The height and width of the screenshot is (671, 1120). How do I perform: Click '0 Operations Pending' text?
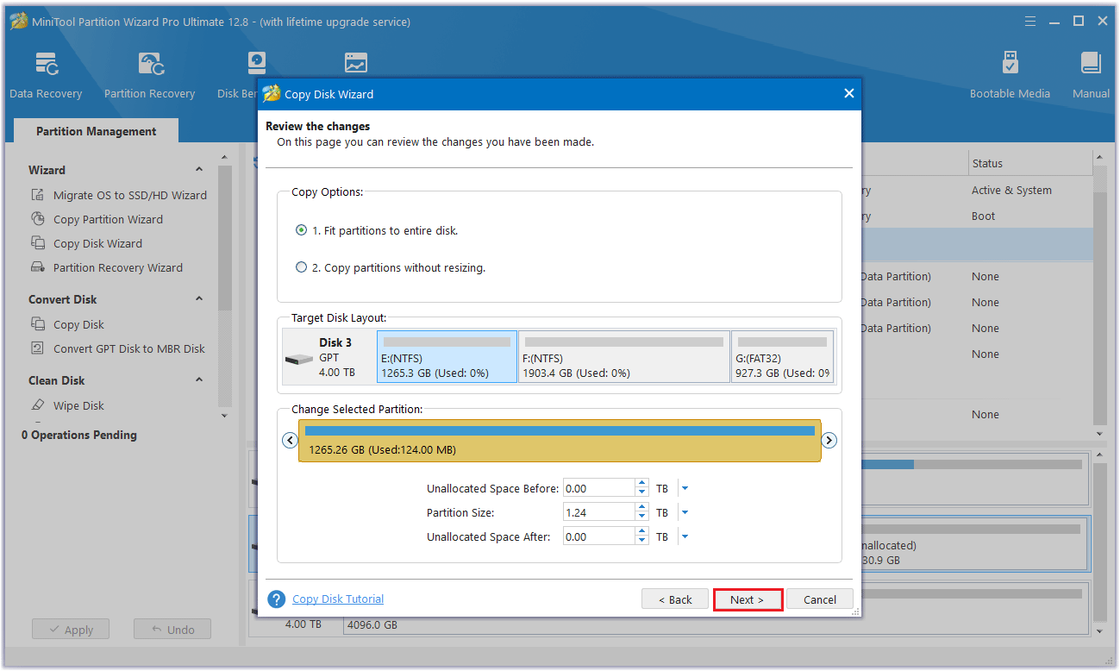pyautogui.click(x=79, y=435)
